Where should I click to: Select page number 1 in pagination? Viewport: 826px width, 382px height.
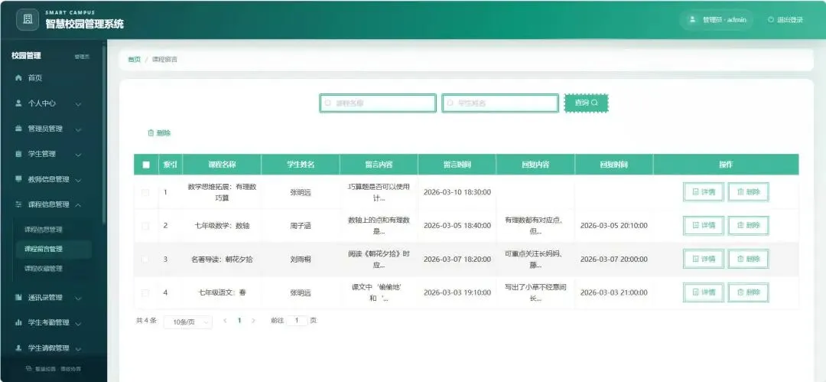click(x=239, y=320)
